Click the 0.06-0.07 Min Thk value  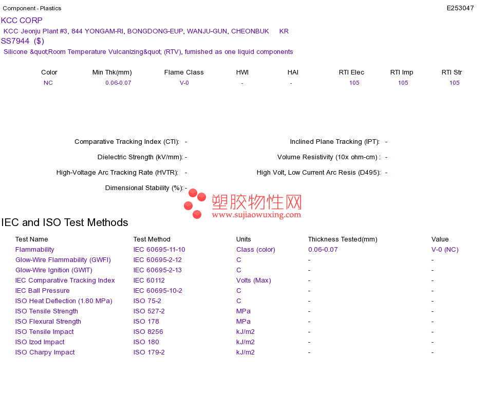tap(118, 83)
